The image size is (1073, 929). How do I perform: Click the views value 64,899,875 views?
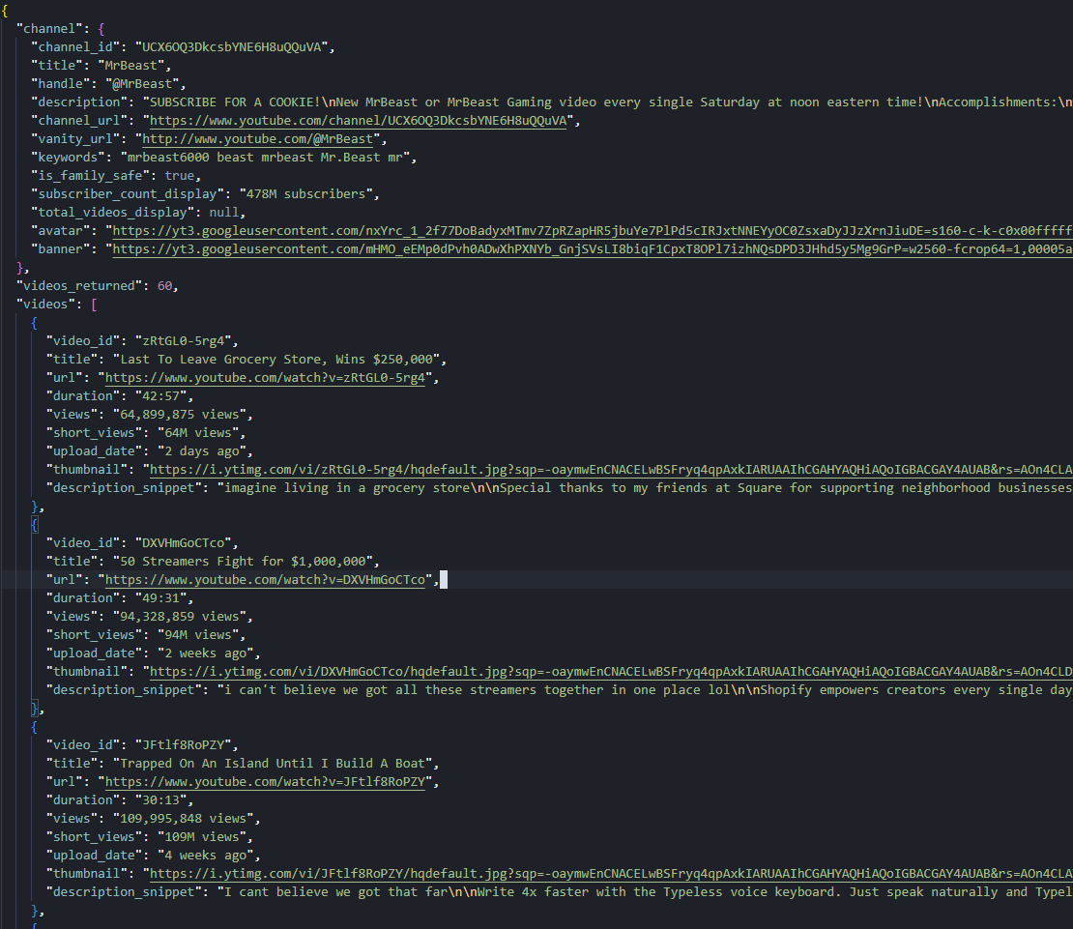tap(179, 415)
